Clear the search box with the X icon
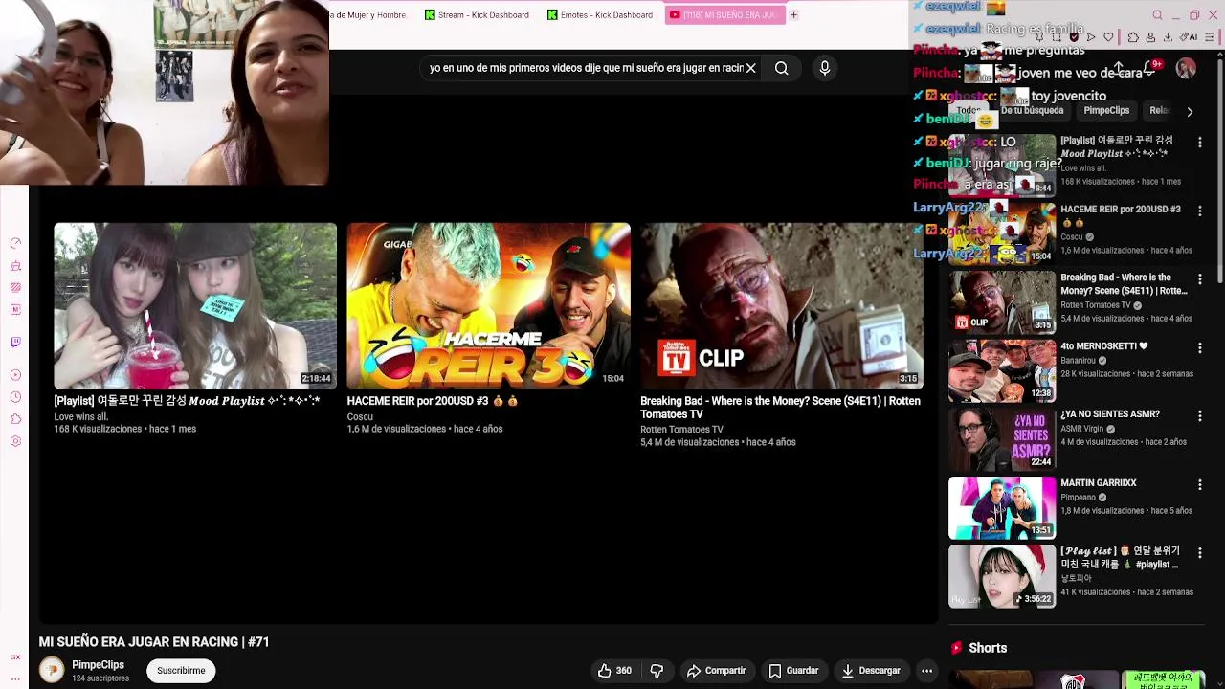The width and height of the screenshot is (1225, 689). [x=751, y=68]
